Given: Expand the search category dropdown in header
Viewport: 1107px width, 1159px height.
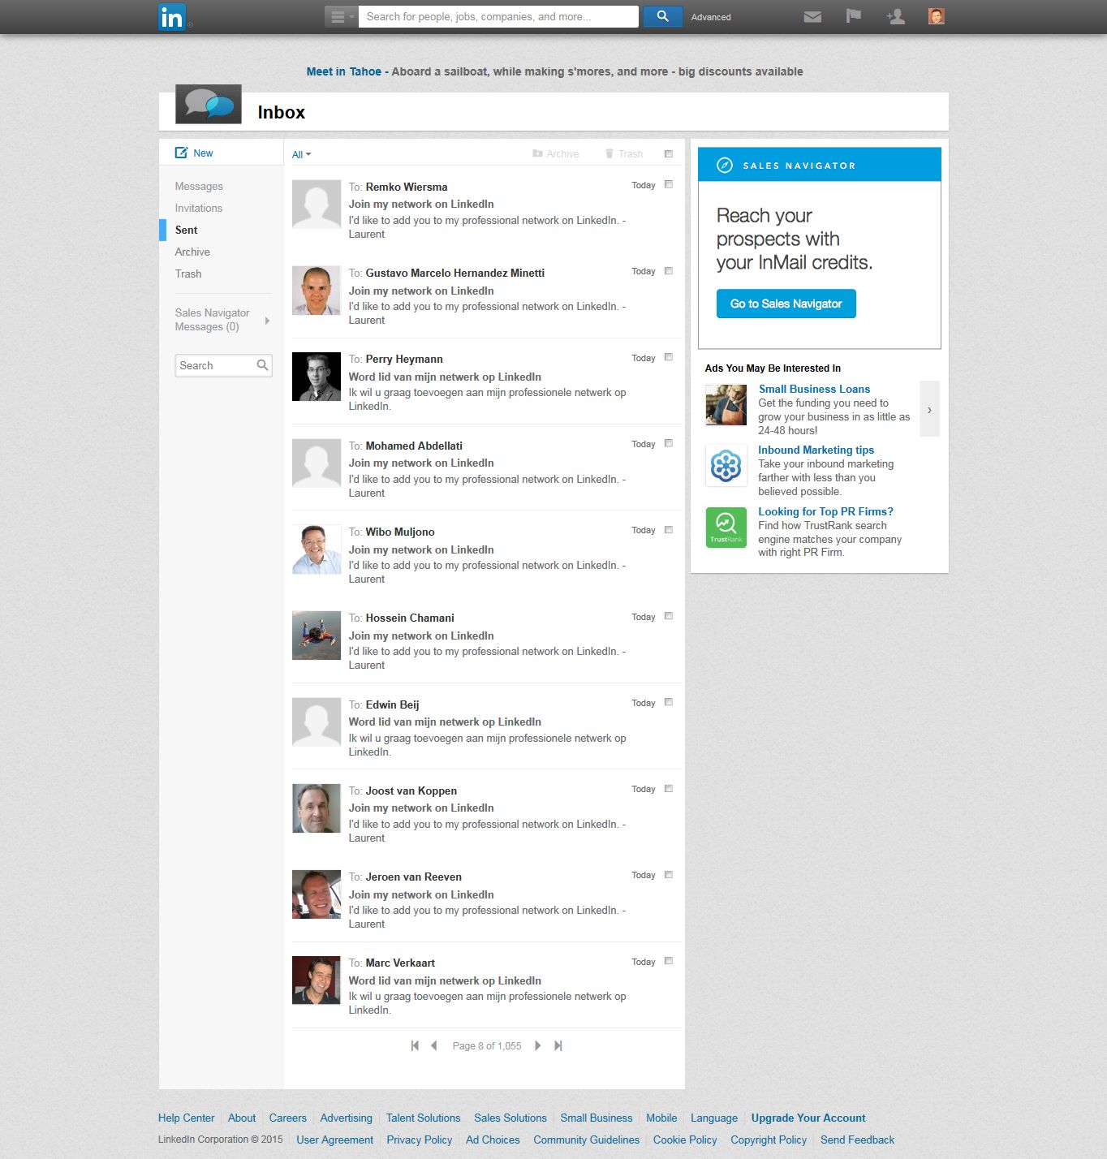Looking at the screenshot, I should 341,17.
